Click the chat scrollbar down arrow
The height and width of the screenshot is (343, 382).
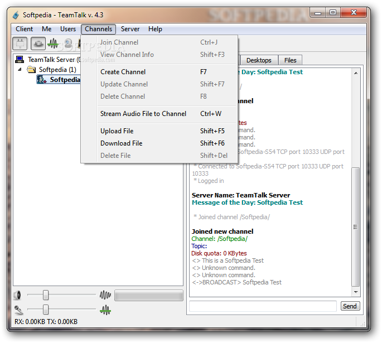click(356, 292)
